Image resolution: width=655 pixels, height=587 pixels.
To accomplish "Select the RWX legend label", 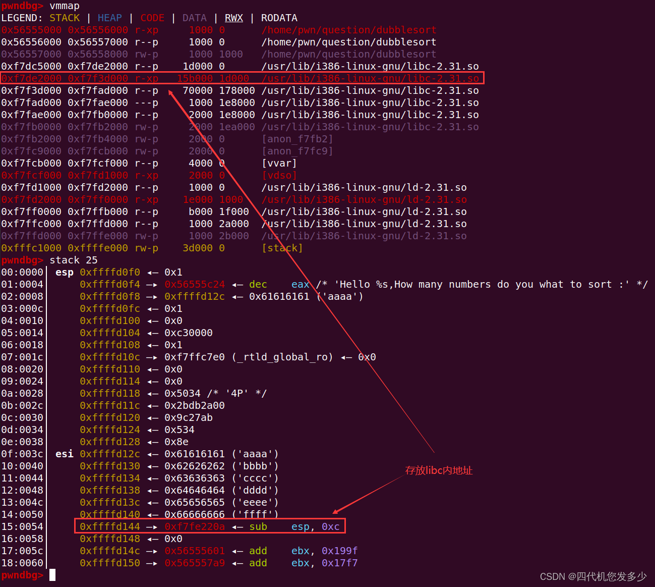I will click(x=234, y=18).
